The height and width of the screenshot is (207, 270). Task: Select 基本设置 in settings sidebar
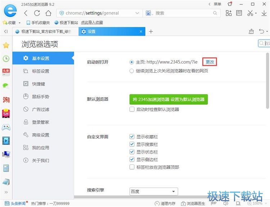point(43,58)
